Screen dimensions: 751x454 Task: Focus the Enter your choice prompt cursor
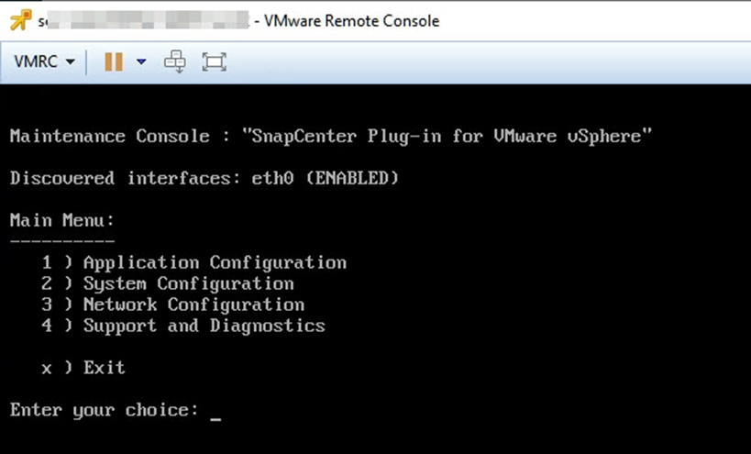215,412
